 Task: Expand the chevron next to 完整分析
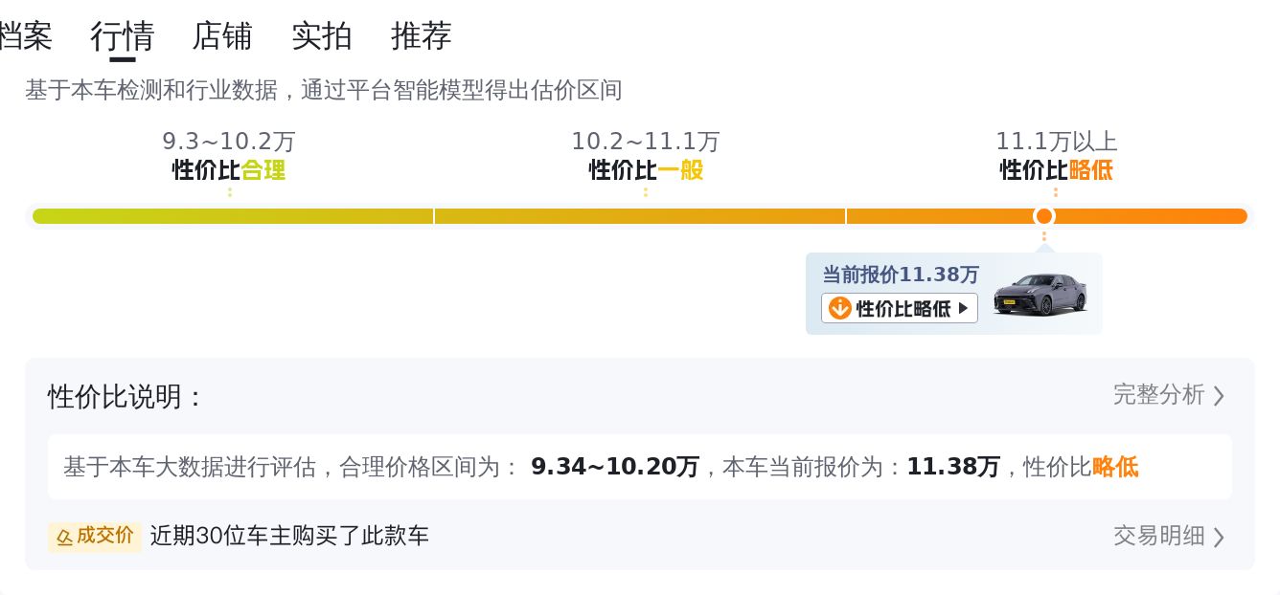[x=1219, y=396]
